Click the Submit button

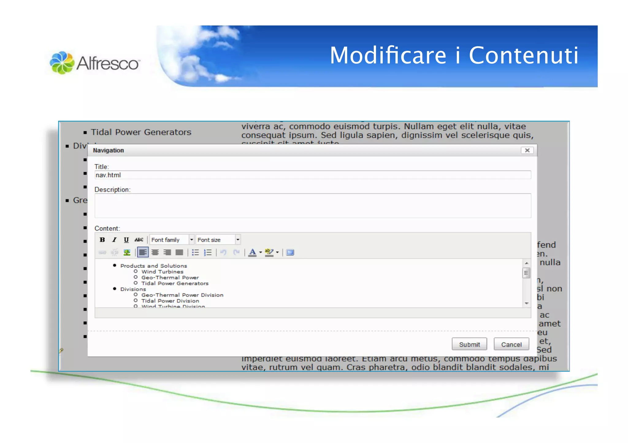[469, 344]
